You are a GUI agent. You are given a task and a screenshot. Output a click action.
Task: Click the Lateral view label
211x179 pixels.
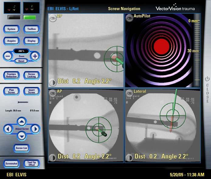[x=140, y=91]
